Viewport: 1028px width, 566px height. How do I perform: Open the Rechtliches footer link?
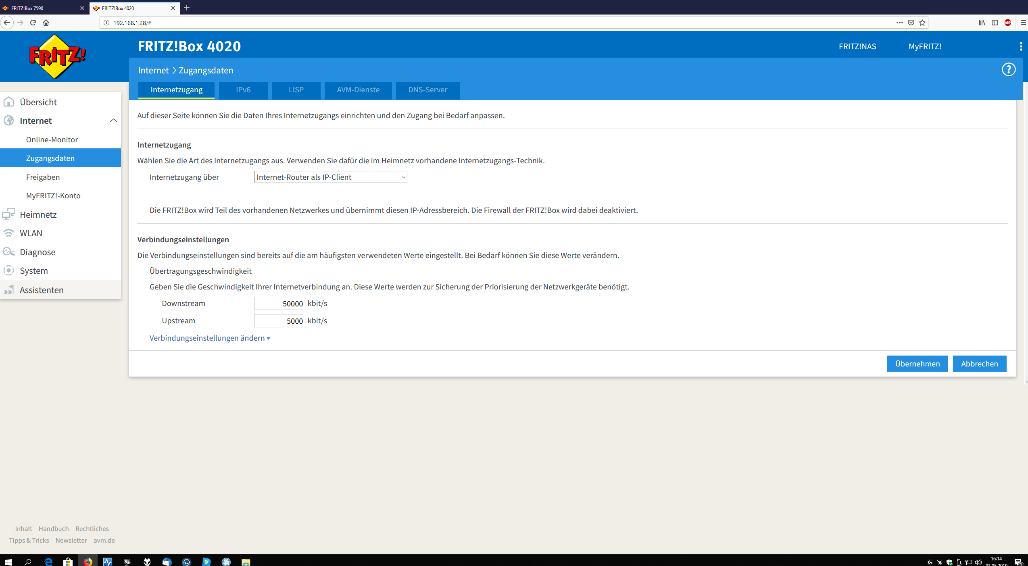[92, 529]
